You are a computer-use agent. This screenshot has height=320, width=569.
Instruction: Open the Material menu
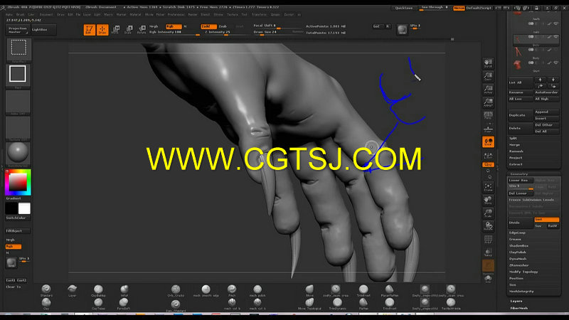[135, 15]
